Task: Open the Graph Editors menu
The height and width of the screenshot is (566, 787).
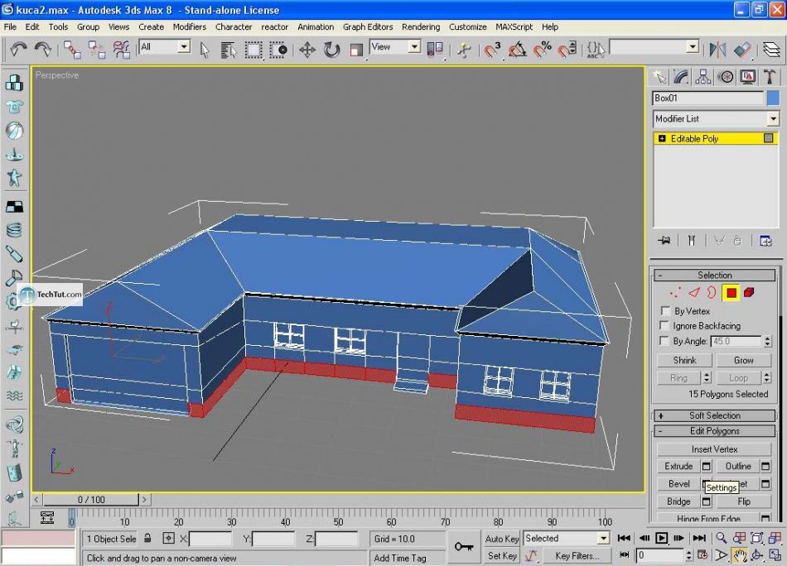Action: pos(367,27)
